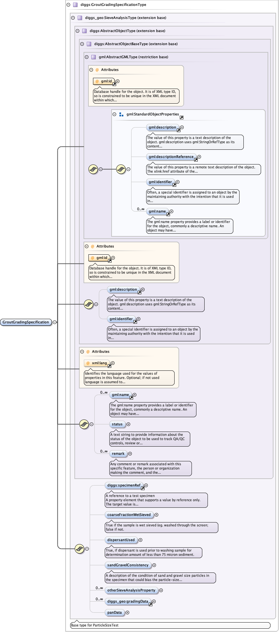This screenshot has width=279, height=632.
Task: Follow the gml:descriptionReference link arrow icon
Action: click(x=196, y=160)
